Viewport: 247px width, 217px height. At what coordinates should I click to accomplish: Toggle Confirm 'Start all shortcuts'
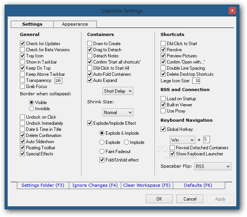(89, 62)
